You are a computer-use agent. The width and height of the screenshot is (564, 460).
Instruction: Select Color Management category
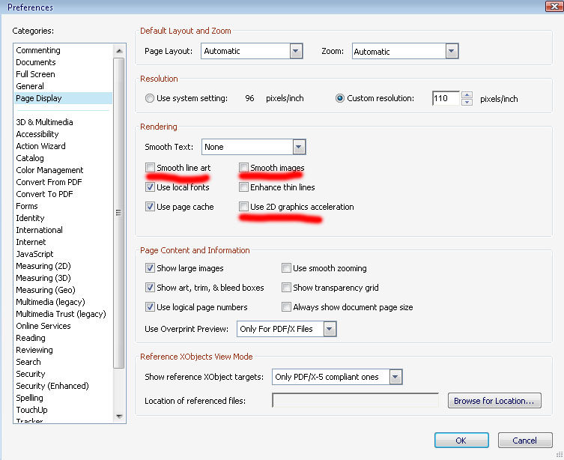click(x=49, y=170)
